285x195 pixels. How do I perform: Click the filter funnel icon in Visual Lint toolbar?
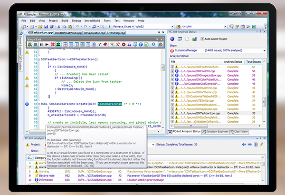99,44
